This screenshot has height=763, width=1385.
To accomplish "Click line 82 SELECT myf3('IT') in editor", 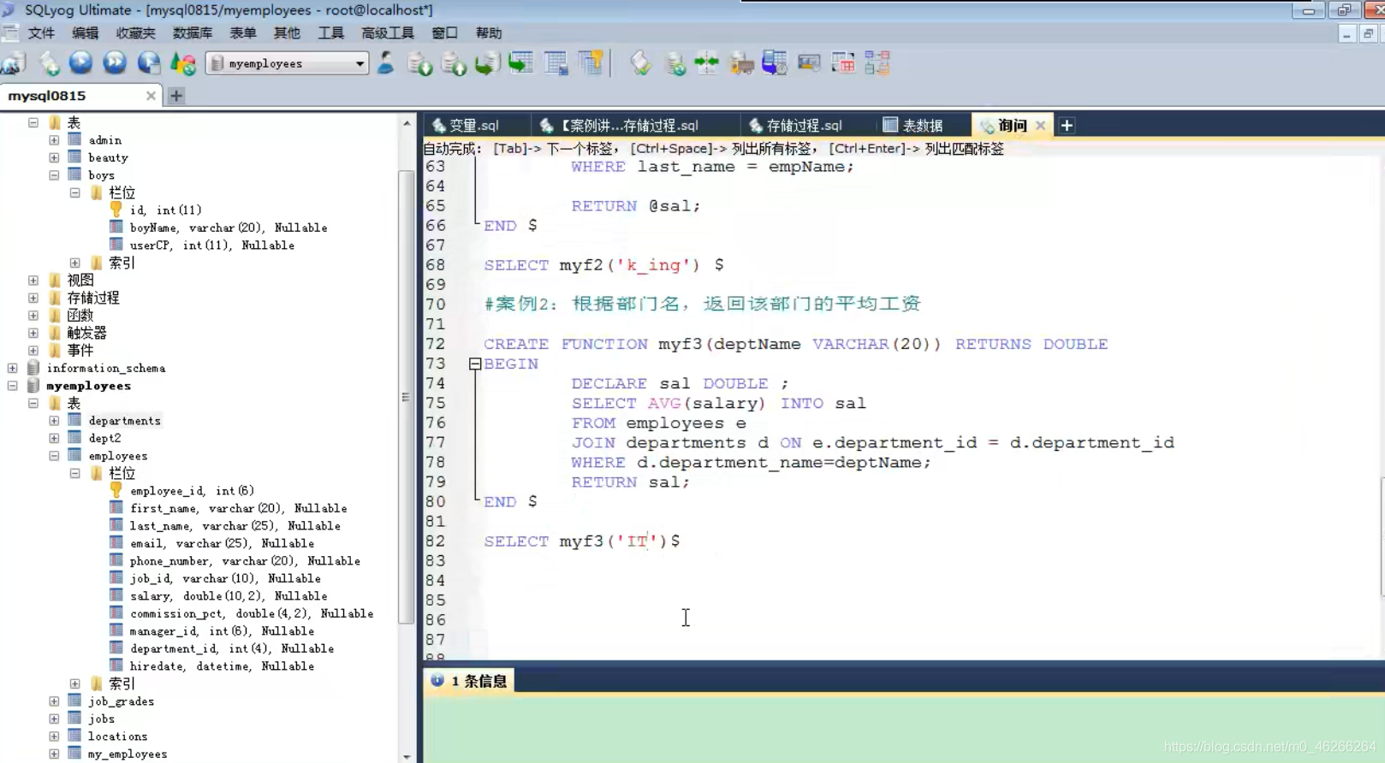I will pos(582,541).
